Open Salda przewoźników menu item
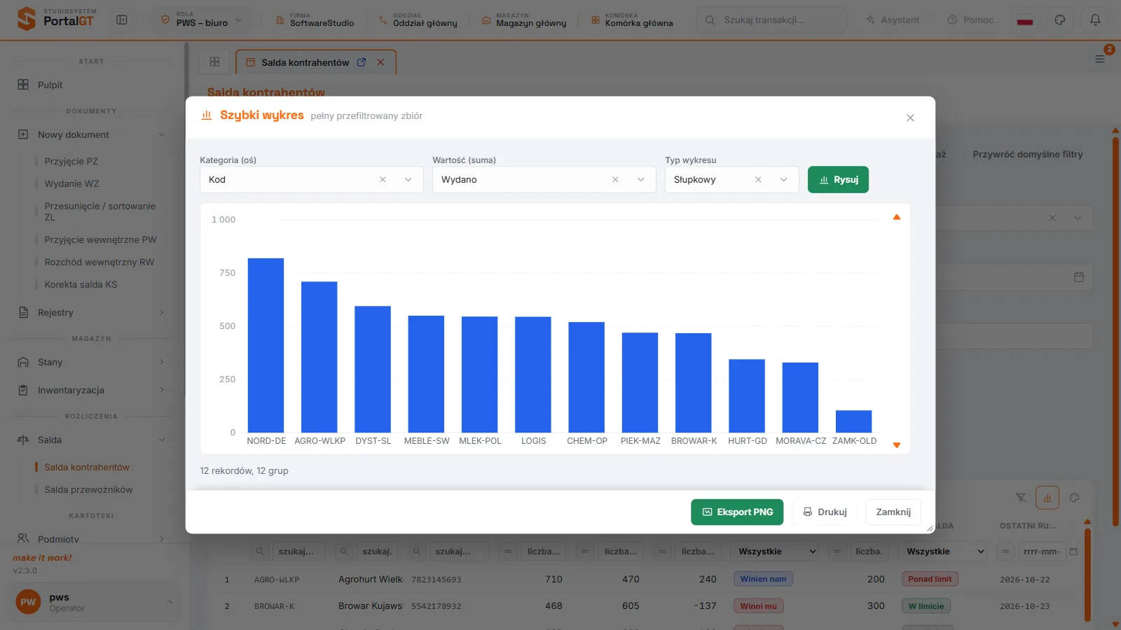 pos(88,489)
